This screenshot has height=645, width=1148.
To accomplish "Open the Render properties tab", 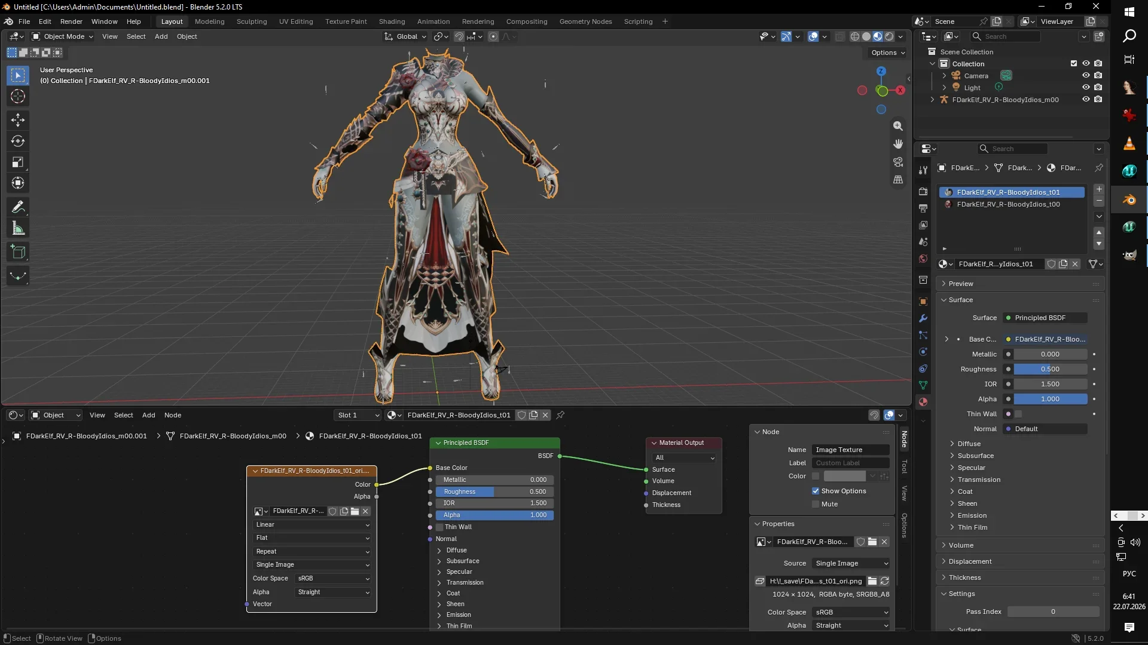I will (x=923, y=192).
